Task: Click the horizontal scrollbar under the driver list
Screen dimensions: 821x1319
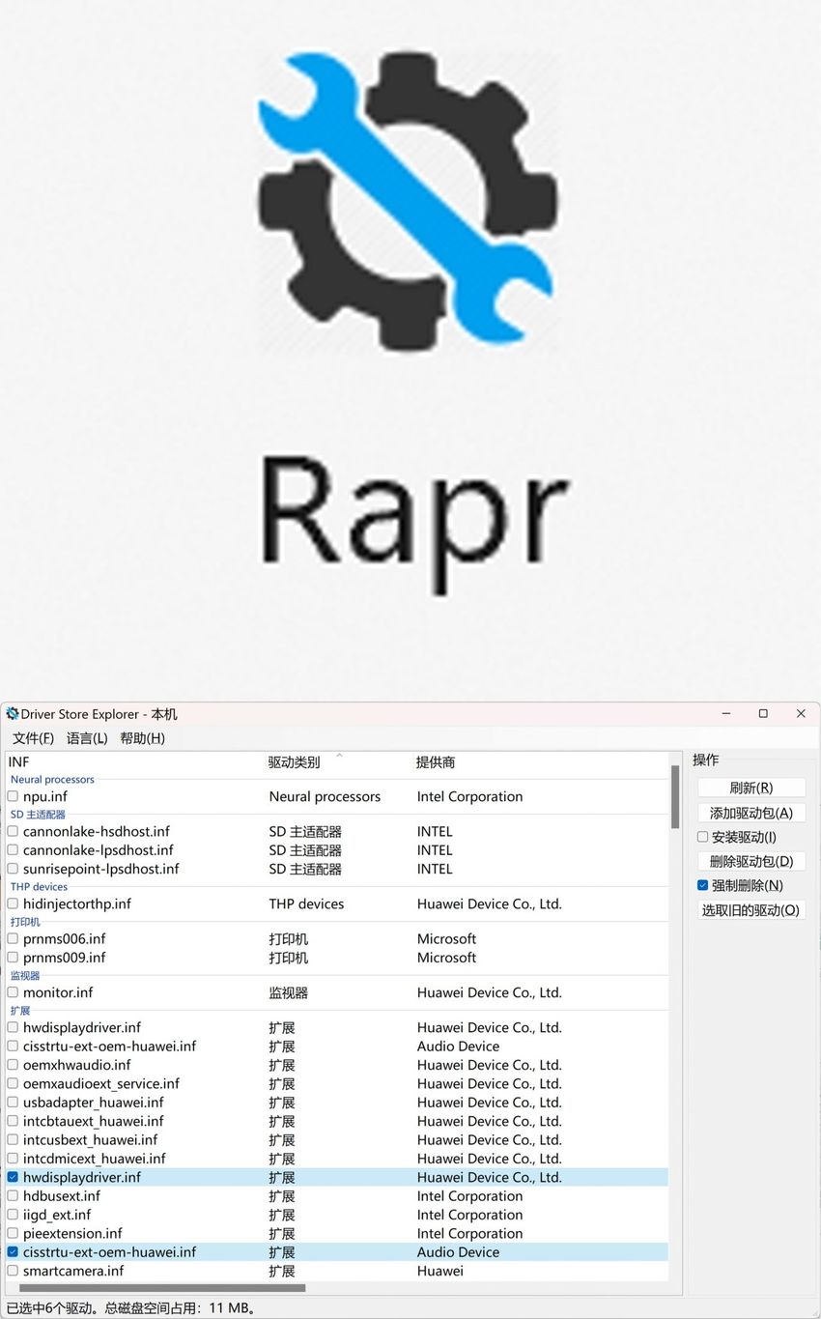Action: pyautogui.click(x=162, y=1287)
